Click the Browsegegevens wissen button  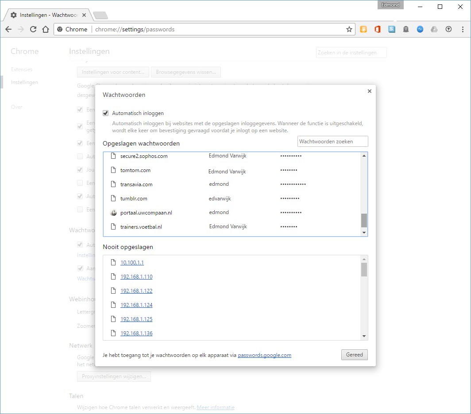(x=186, y=72)
